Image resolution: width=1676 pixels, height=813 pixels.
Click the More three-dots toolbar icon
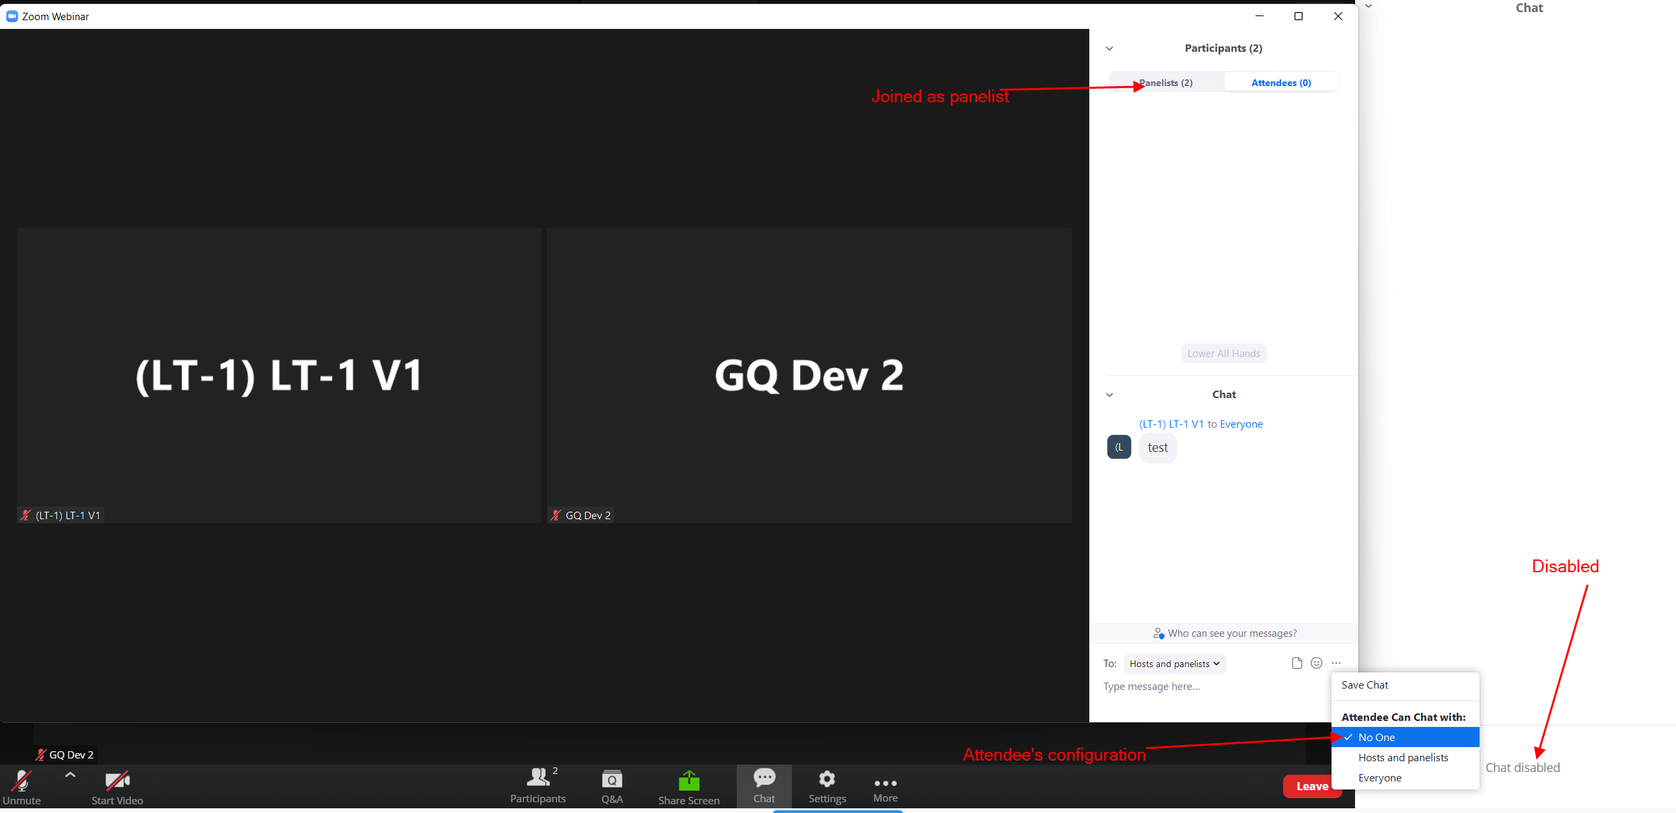pyautogui.click(x=885, y=783)
